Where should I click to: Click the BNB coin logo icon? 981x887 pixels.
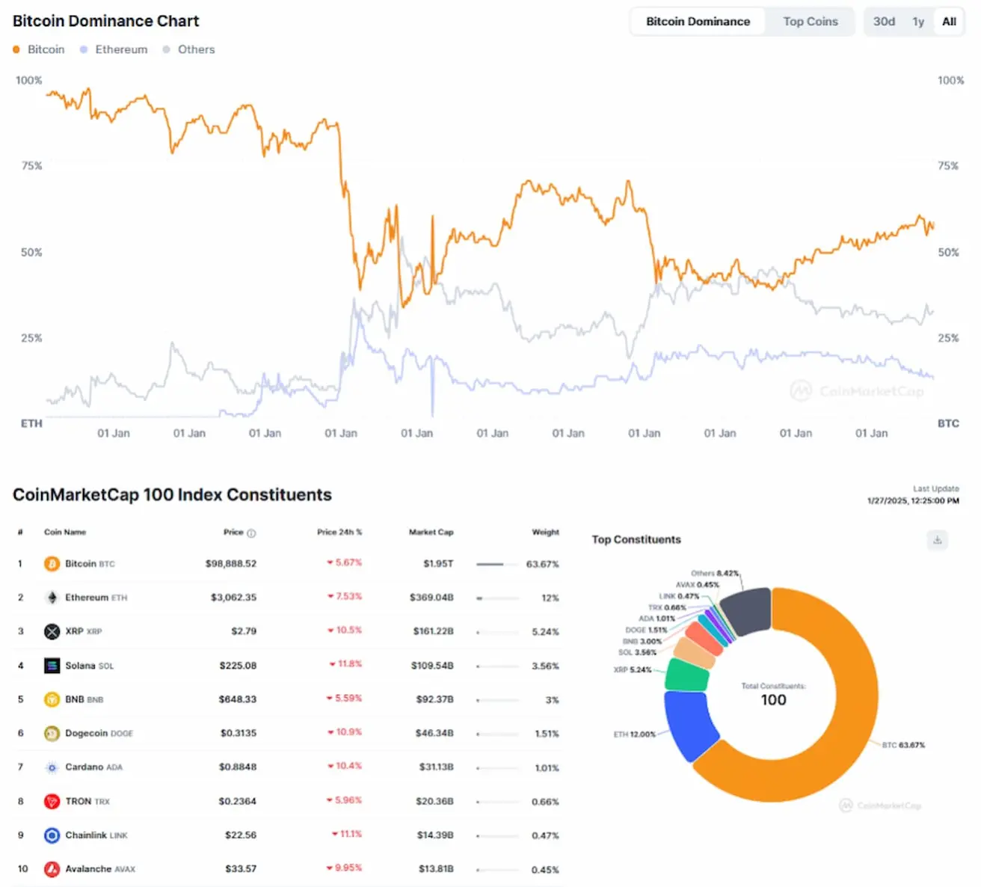(x=52, y=700)
